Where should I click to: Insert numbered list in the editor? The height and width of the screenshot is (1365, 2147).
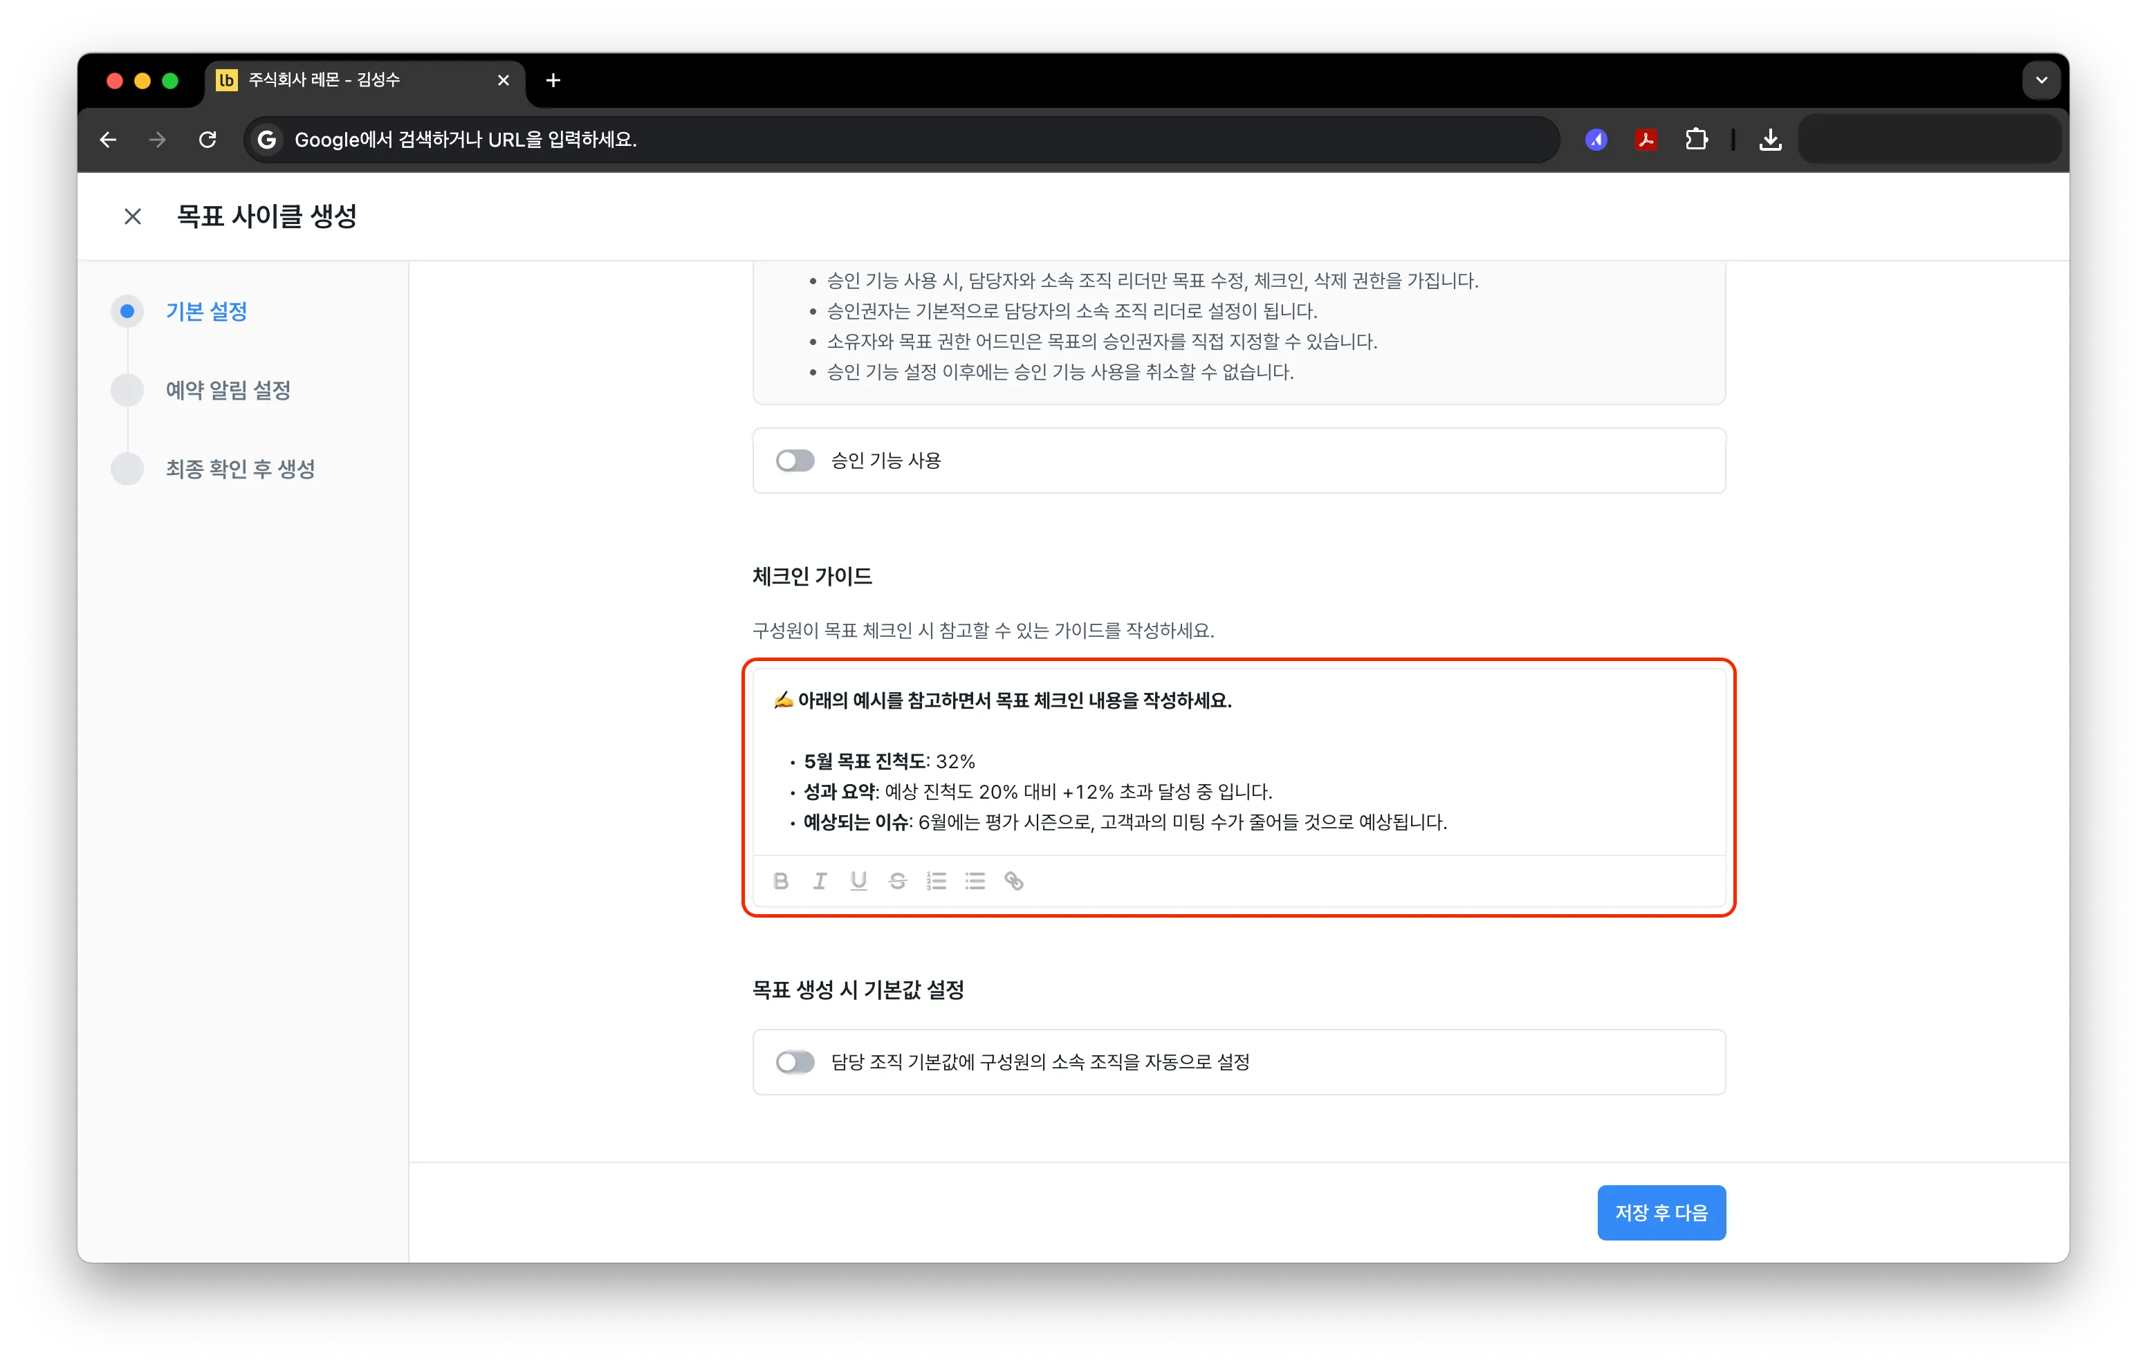point(936,881)
